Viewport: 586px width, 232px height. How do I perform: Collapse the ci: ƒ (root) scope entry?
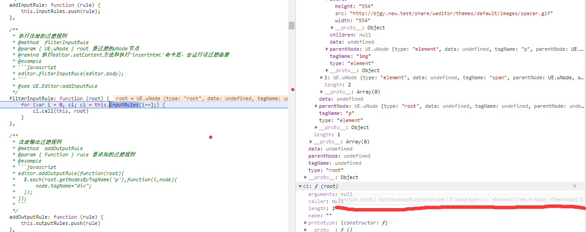pyautogui.click(x=300, y=186)
